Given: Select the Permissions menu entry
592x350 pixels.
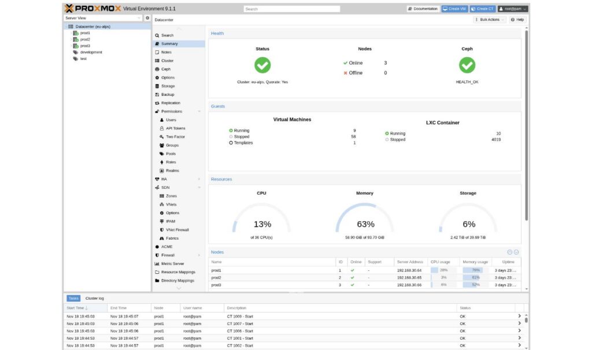Looking at the screenshot, I should pos(179,111).
